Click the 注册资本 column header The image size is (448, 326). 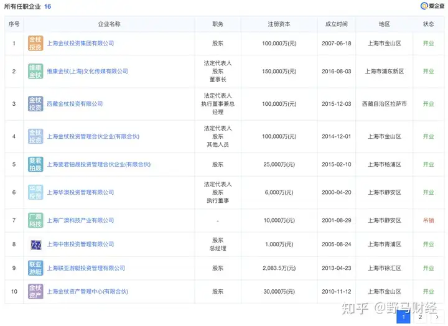coord(279,24)
